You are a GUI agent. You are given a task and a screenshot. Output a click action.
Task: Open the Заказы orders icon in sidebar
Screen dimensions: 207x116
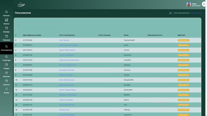[x=6, y=20]
